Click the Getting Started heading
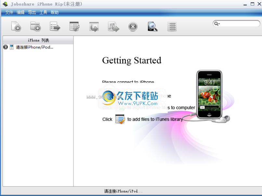The width and height of the screenshot is (262, 196). point(132,60)
